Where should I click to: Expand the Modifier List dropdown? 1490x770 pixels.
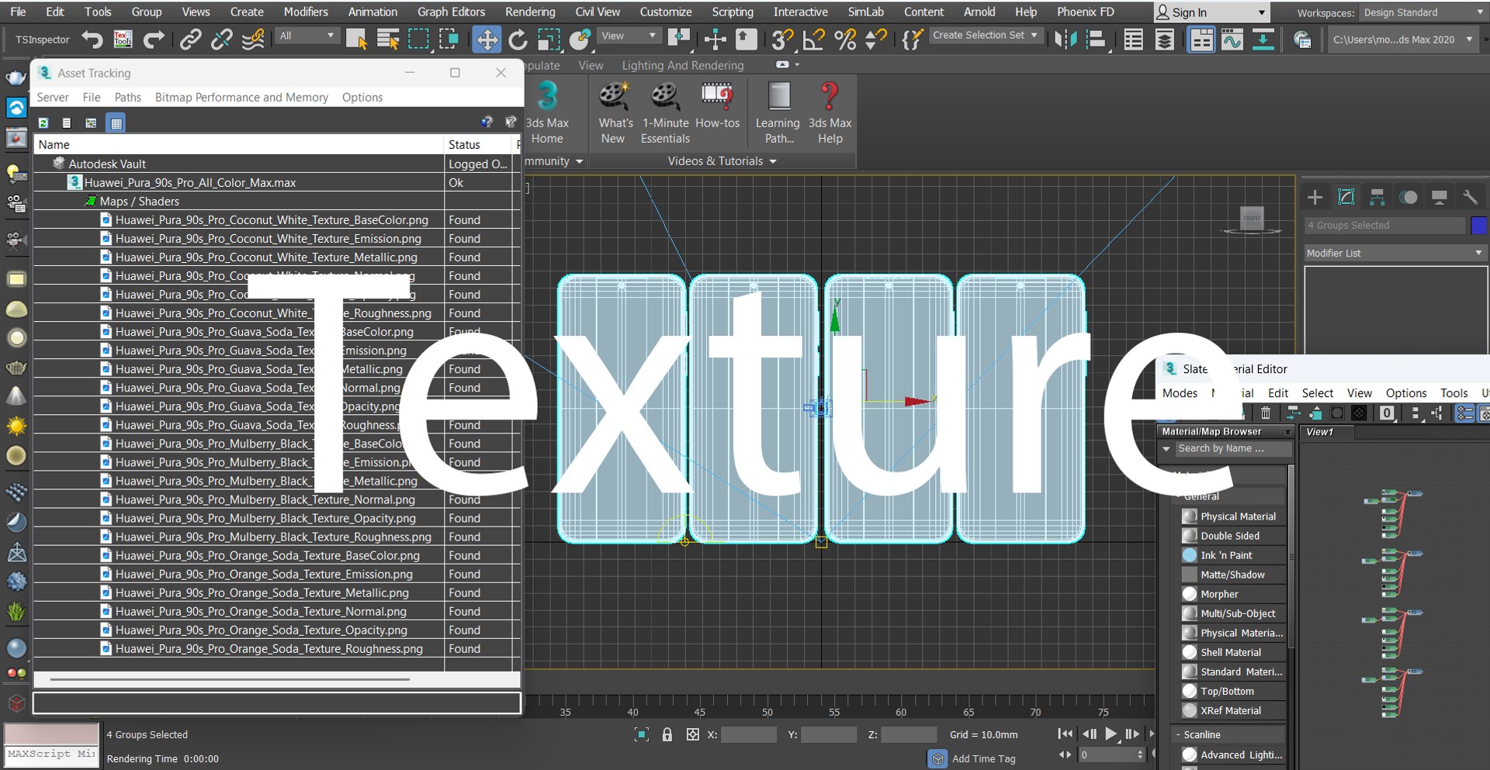1395,253
